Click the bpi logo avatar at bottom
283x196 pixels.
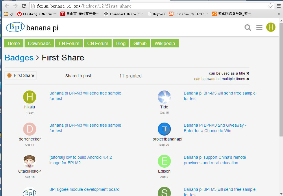click(x=29, y=191)
